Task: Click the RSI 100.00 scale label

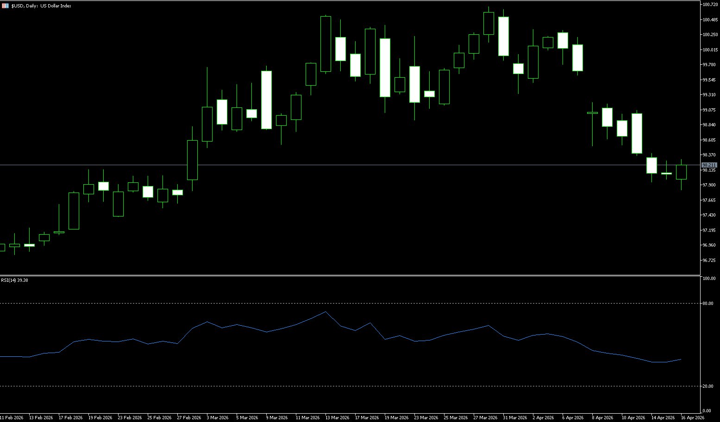Action: tap(708, 279)
